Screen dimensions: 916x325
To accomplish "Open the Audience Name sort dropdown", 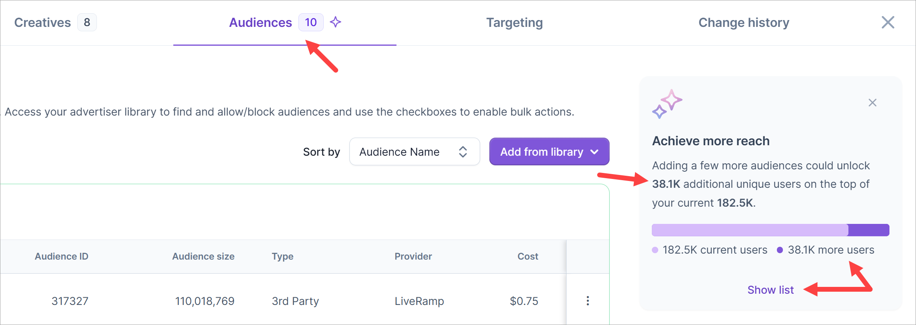I will coord(414,152).
